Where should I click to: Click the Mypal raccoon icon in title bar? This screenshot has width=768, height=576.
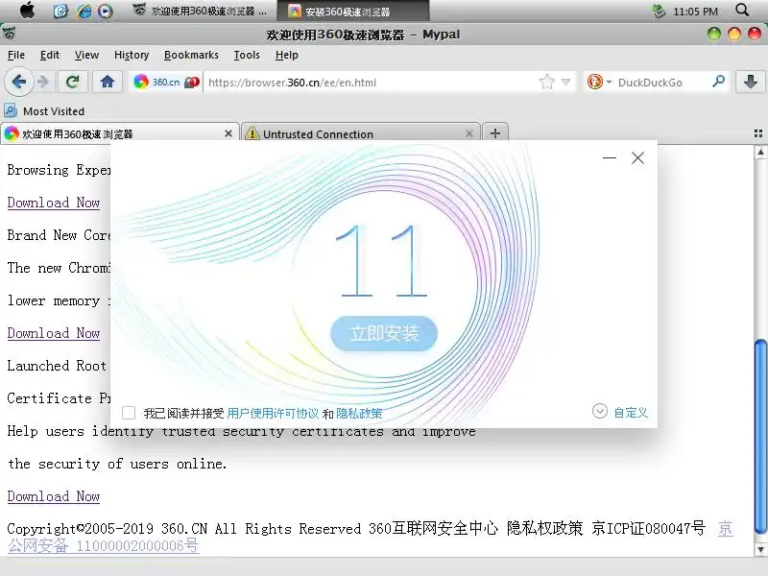point(10,34)
